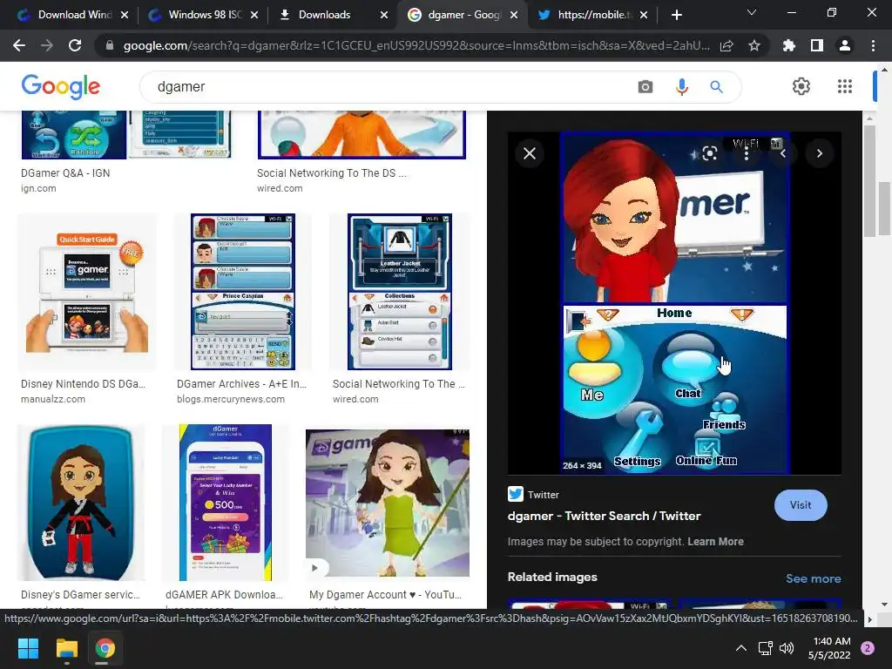Open the Chrome profile menu
Screen dimensions: 892x669
point(845,45)
